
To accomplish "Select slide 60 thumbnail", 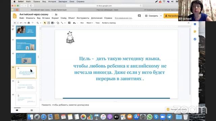I will point(26,31).
